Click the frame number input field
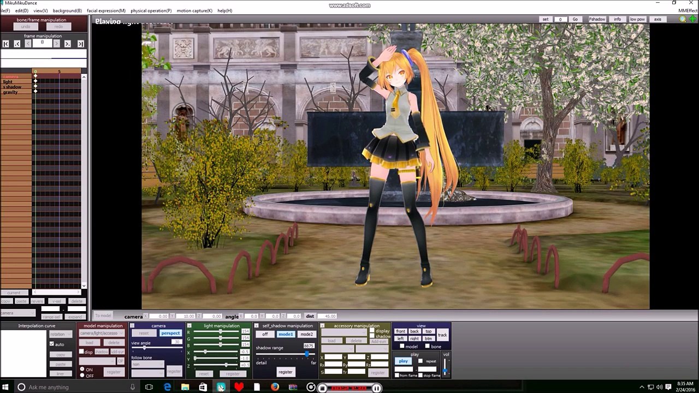699x393 pixels. point(42,43)
